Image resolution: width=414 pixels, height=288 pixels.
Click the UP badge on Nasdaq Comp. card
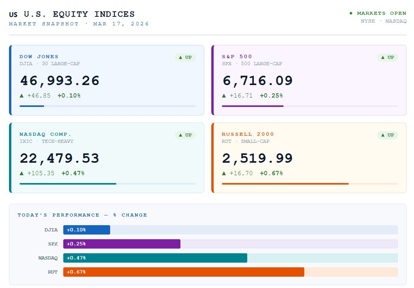(185, 135)
